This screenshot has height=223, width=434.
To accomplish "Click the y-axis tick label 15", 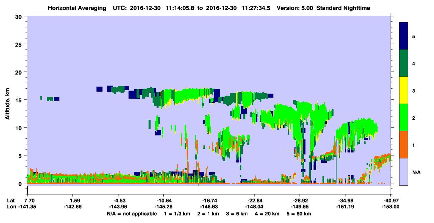I will [x=19, y=100].
